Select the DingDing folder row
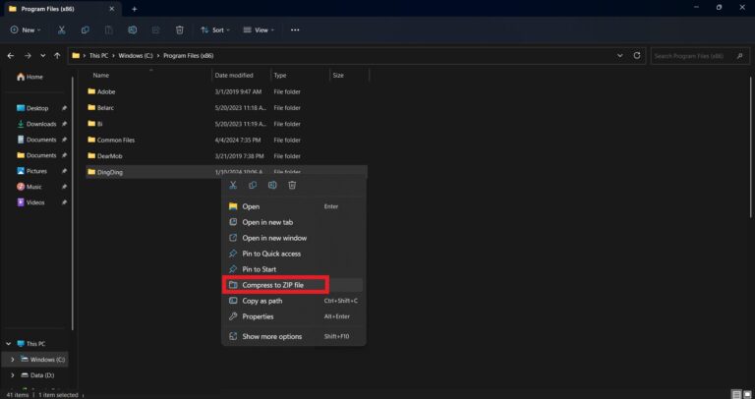 tap(226, 172)
